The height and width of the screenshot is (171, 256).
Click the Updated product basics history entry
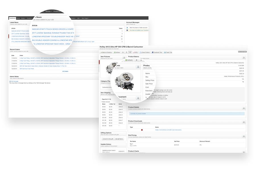[109, 150]
